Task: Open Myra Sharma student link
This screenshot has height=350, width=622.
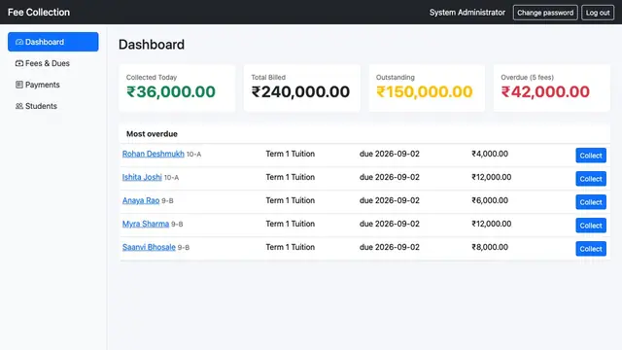Action: click(146, 224)
